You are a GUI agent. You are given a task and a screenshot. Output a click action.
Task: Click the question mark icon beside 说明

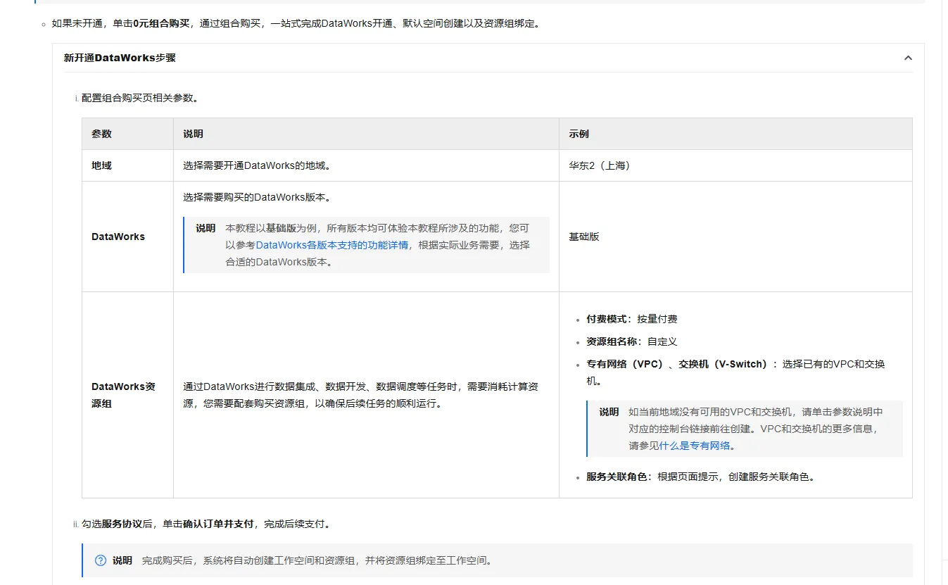click(x=101, y=560)
